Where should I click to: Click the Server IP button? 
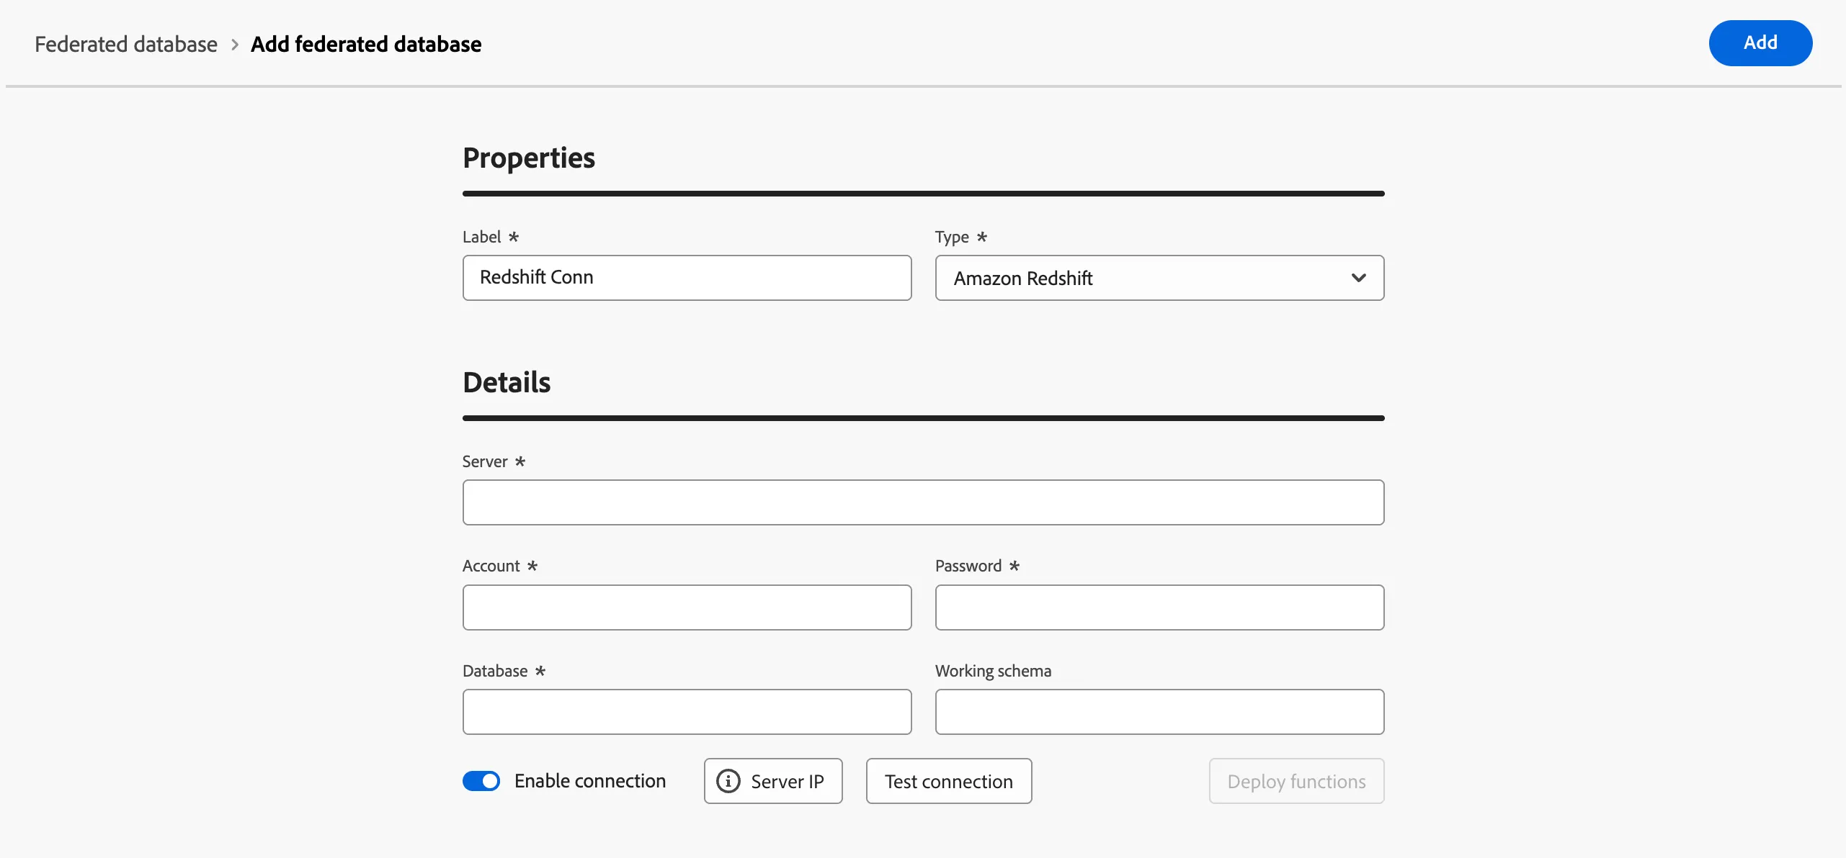click(773, 781)
